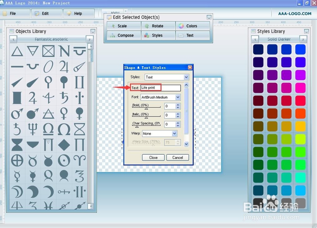Screen dimensions: 317x228
Task: Open the Help menu
Action: (x=79, y=13)
